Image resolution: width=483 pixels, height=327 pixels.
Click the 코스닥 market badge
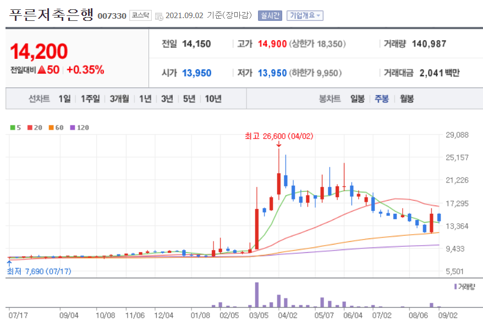click(140, 15)
